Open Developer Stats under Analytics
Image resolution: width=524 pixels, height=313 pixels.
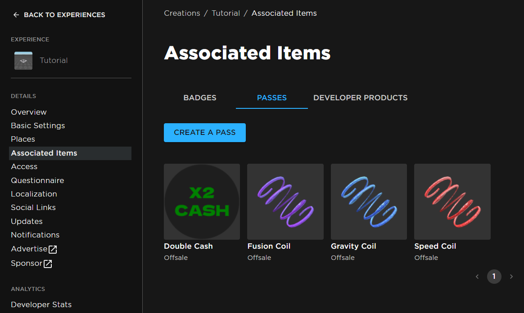(41, 304)
